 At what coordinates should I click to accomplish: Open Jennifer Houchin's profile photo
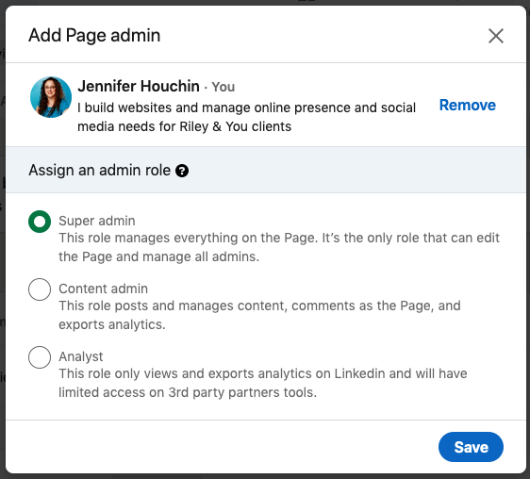51,97
